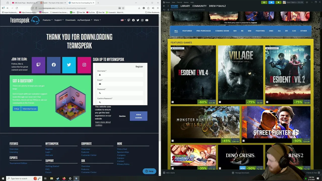Select the PRE-PURCHASE sale tab
This screenshot has width=322, height=181.
click(204, 31)
